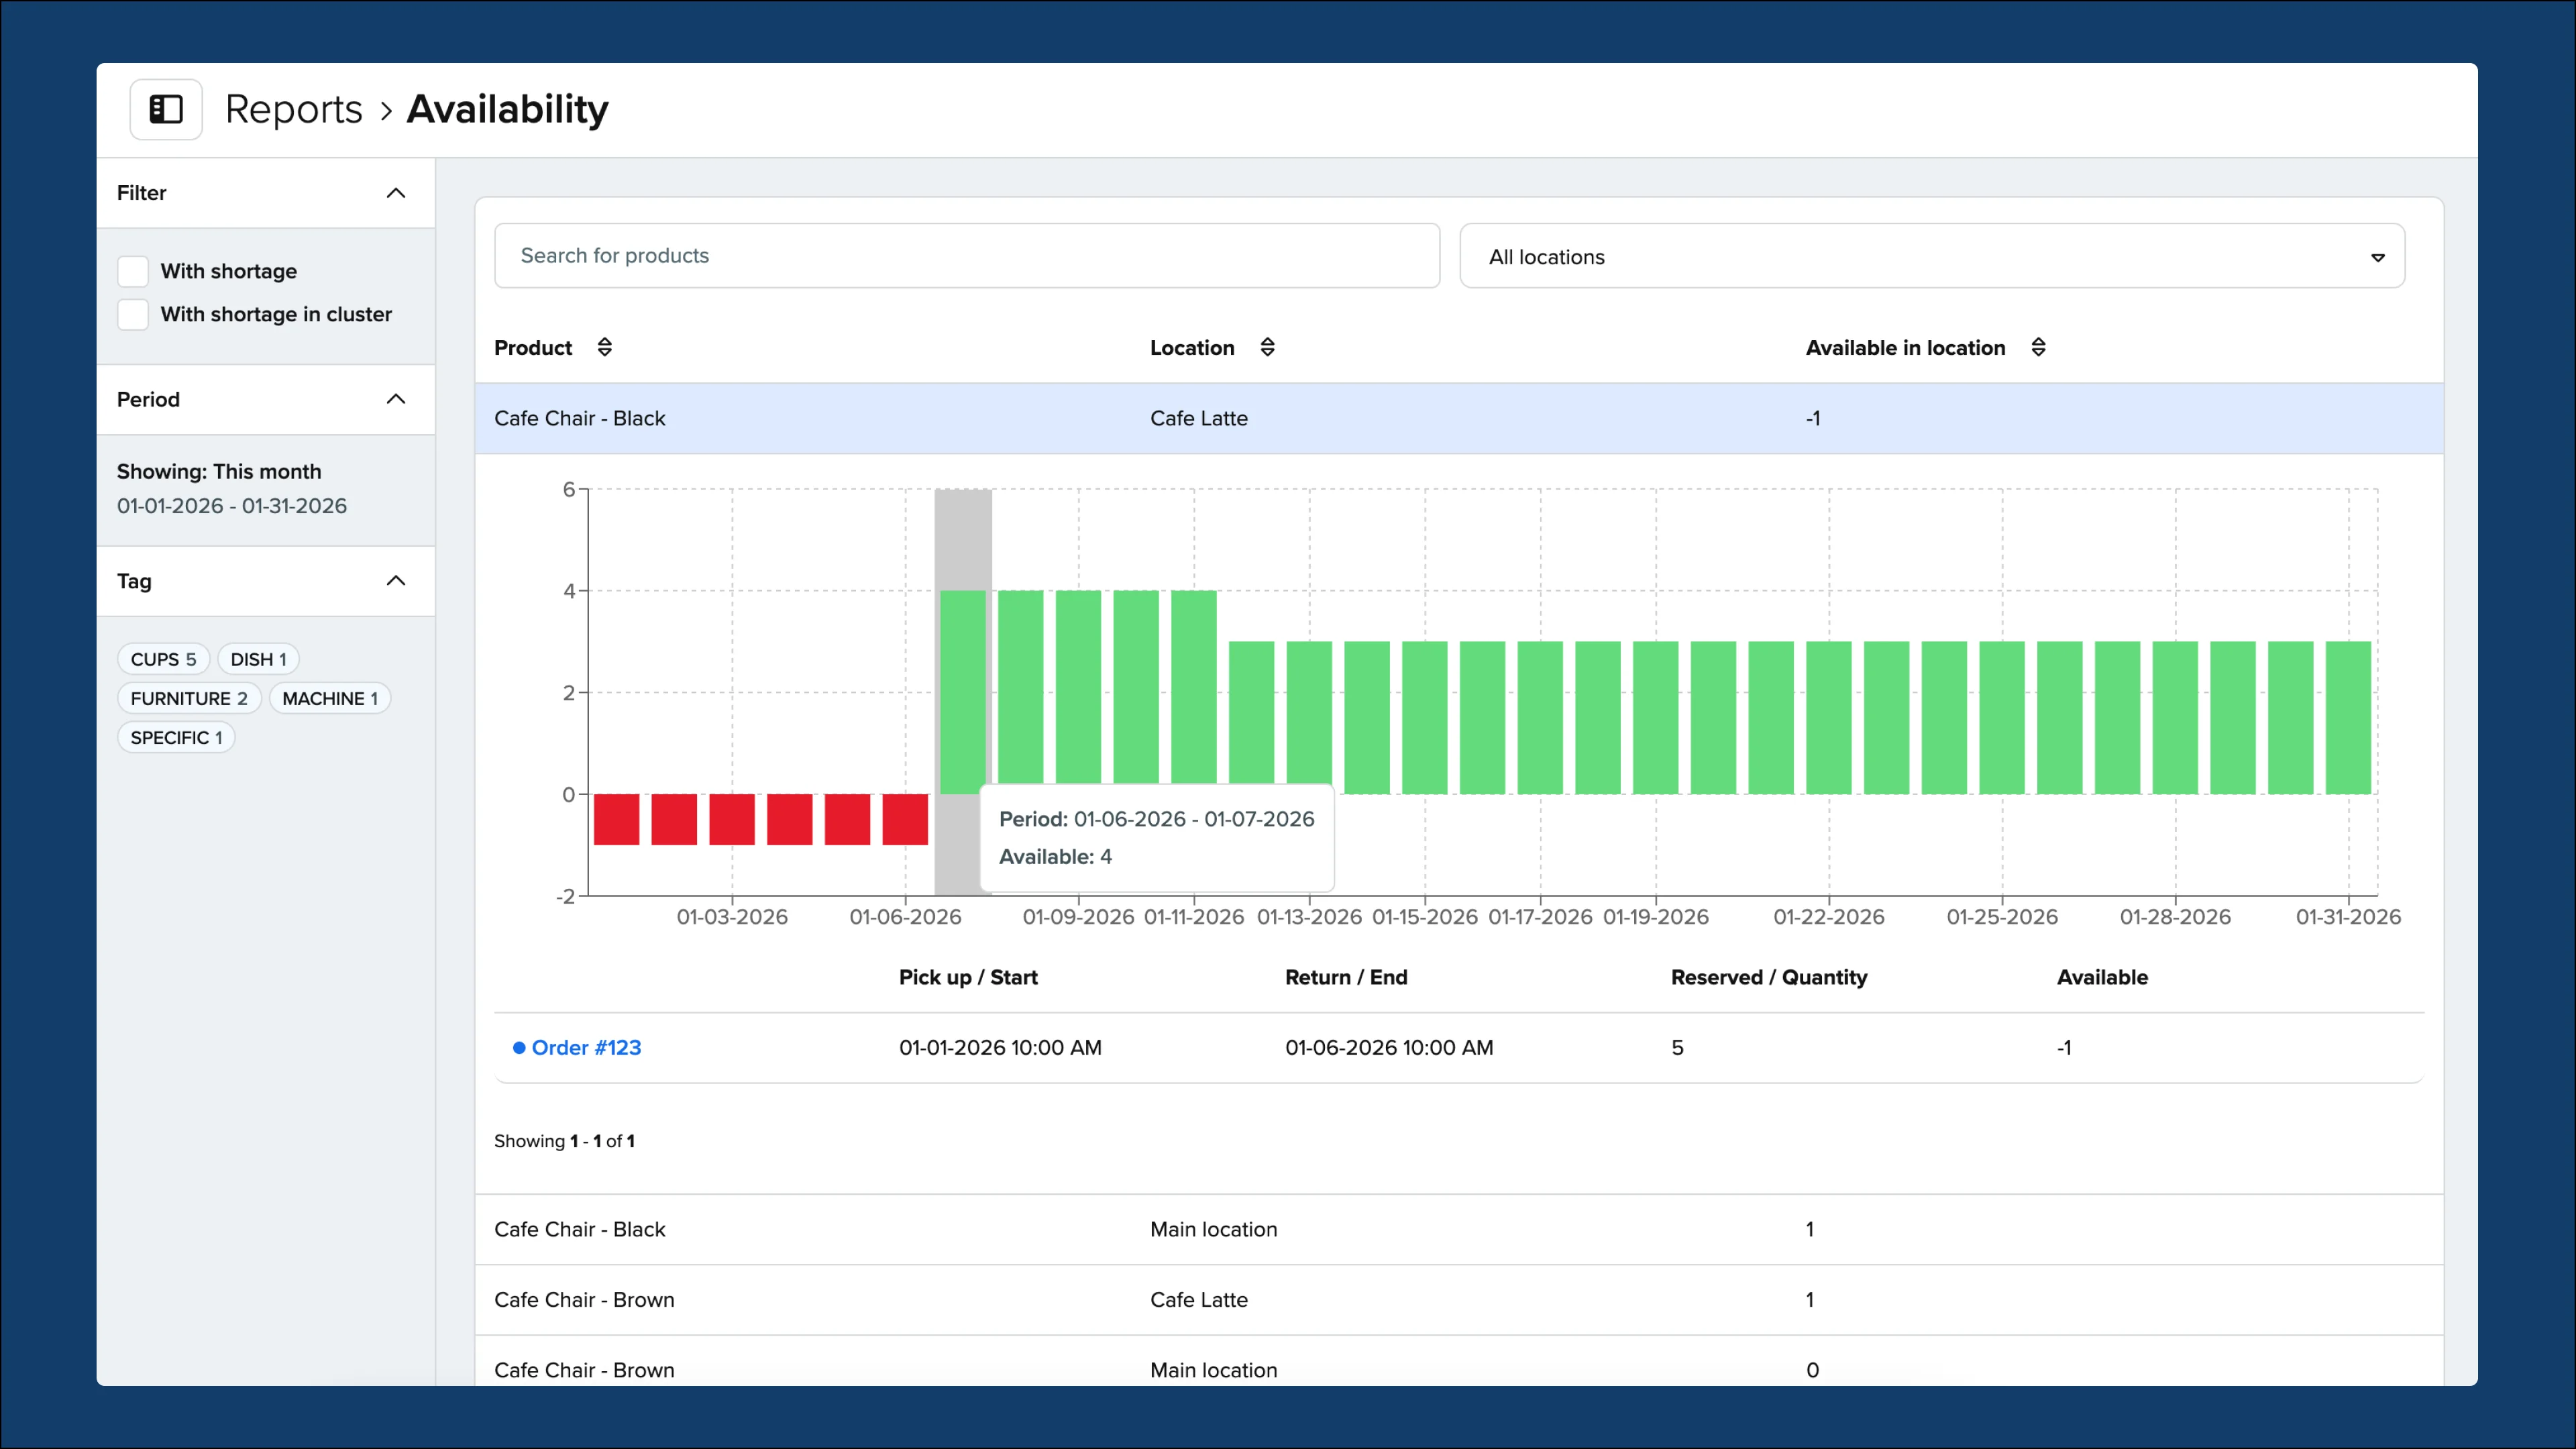Select the FURNITURE tag filter
This screenshot has width=2576, height=1449.
click(189, 698)
